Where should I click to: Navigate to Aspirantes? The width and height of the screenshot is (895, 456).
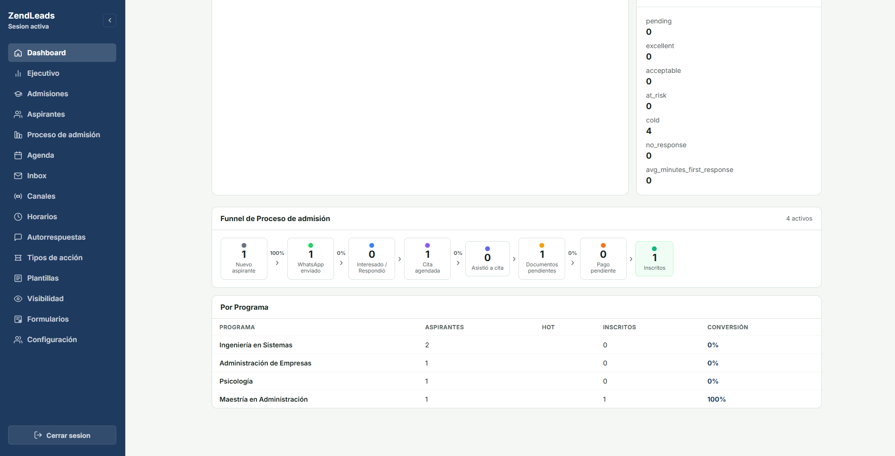click(62, 114)
